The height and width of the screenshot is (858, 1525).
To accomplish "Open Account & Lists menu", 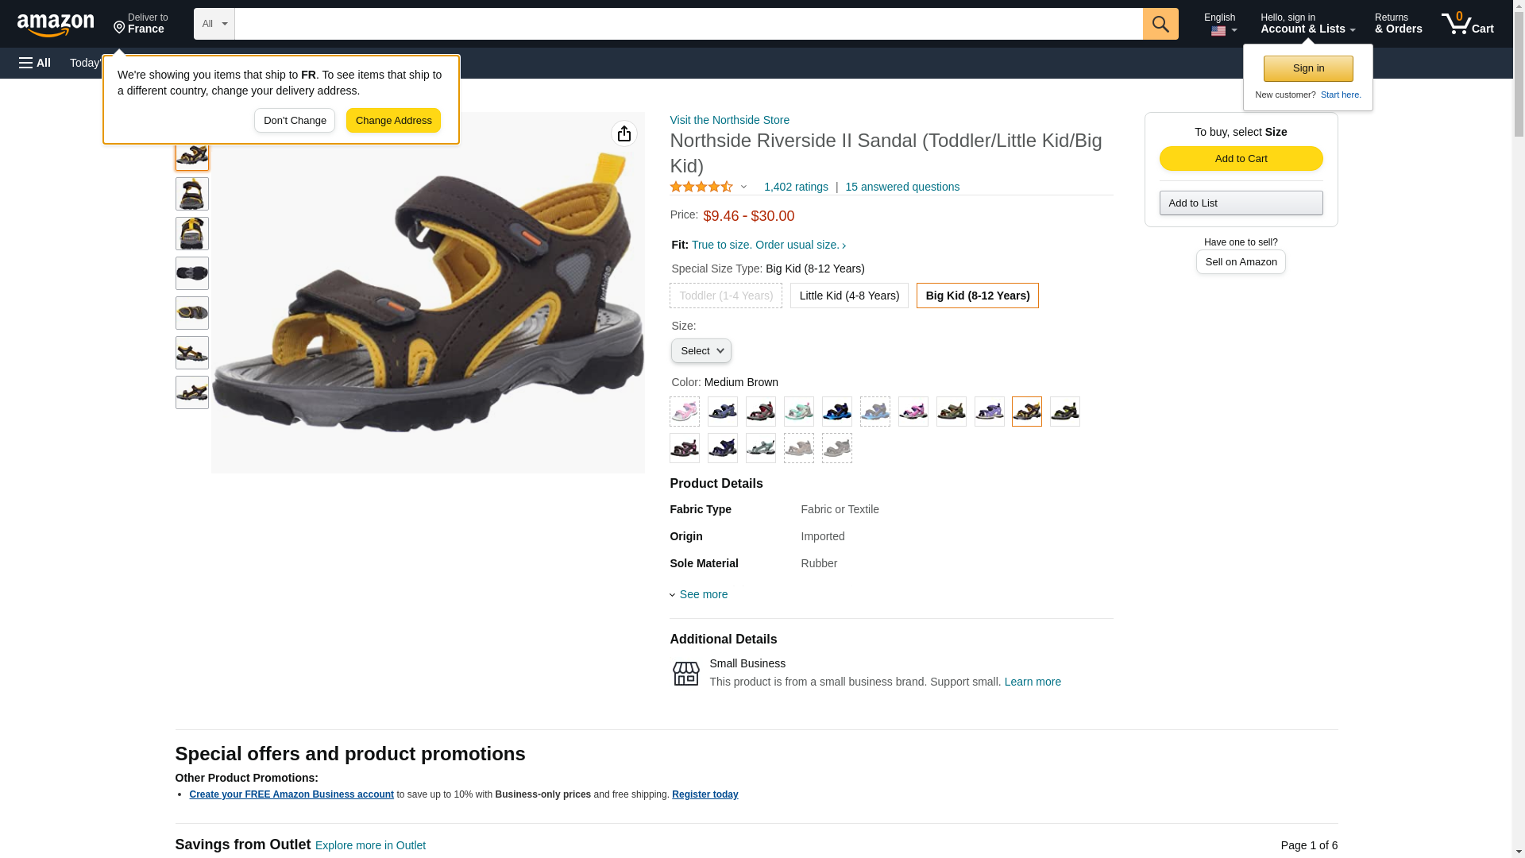I will [x=1307, y=24].
